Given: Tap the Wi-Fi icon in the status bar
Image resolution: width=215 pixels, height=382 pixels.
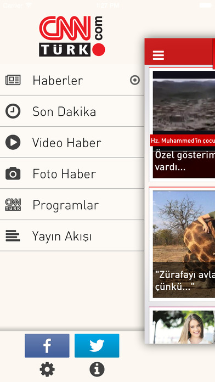Looking at the screenshot, I should [x=29, y=5].
